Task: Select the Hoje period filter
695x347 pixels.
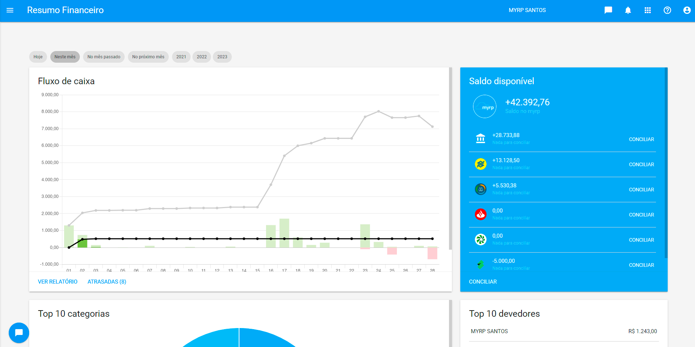Action: (x=38, y=57)
